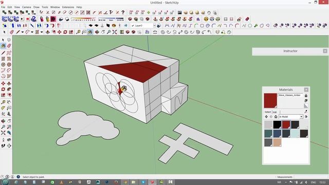The width and height of the screenshot is (329, 185).
Task: Open the In Model collection dropdown
Action: point(302,117)
